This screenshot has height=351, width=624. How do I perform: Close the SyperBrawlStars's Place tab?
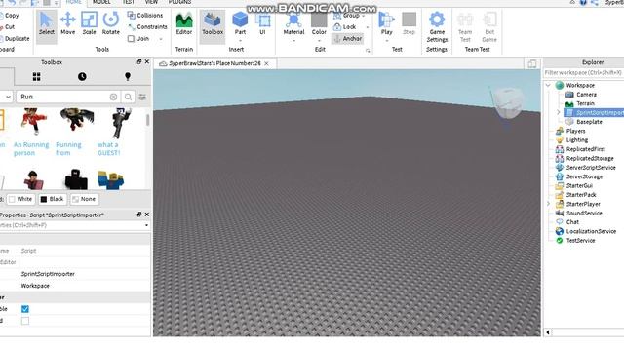[x=266, y=63]
